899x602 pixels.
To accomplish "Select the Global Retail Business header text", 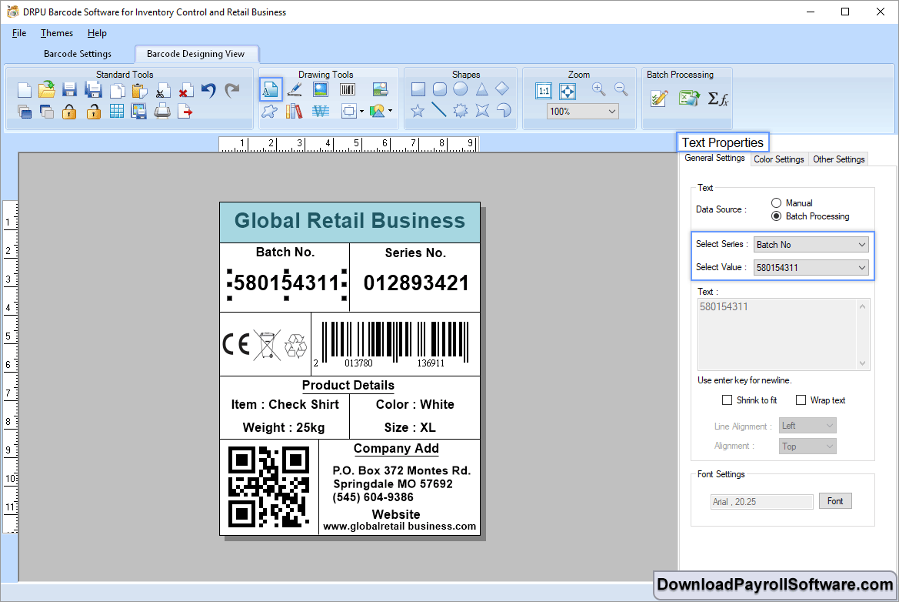I will coord(350,221).
